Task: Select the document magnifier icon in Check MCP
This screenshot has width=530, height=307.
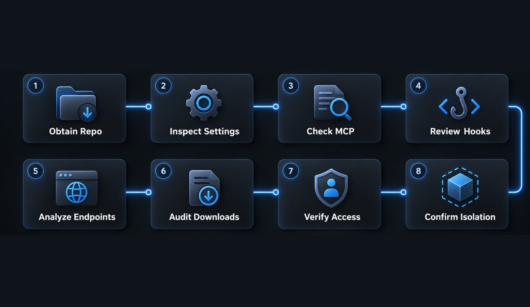Action: [333, 103]
